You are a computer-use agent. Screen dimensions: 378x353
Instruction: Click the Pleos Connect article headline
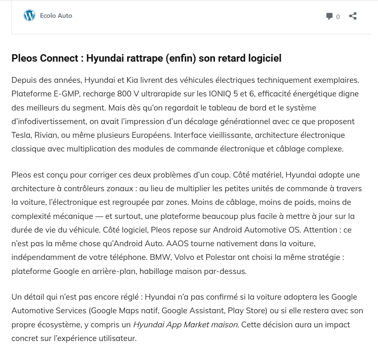146,58
